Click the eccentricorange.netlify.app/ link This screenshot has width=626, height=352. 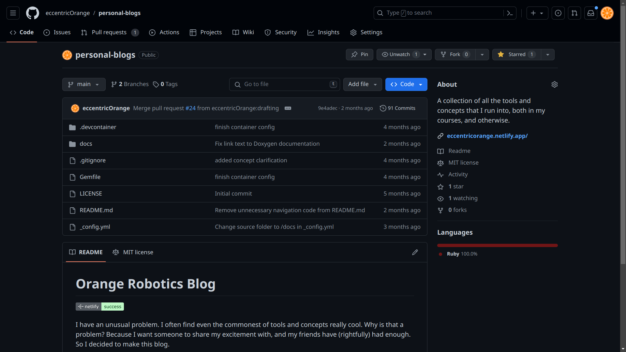[487, 136]
